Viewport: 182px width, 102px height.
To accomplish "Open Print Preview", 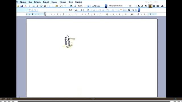I will 37,6.
